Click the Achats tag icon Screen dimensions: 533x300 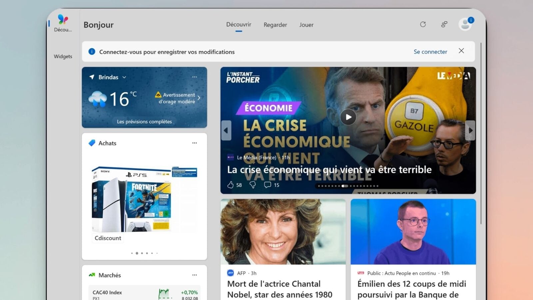pyautogui.click(x=92, y=143)
